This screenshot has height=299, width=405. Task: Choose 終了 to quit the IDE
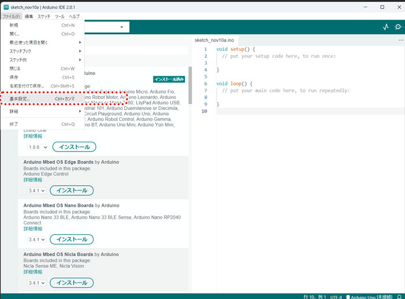point(43,124)
